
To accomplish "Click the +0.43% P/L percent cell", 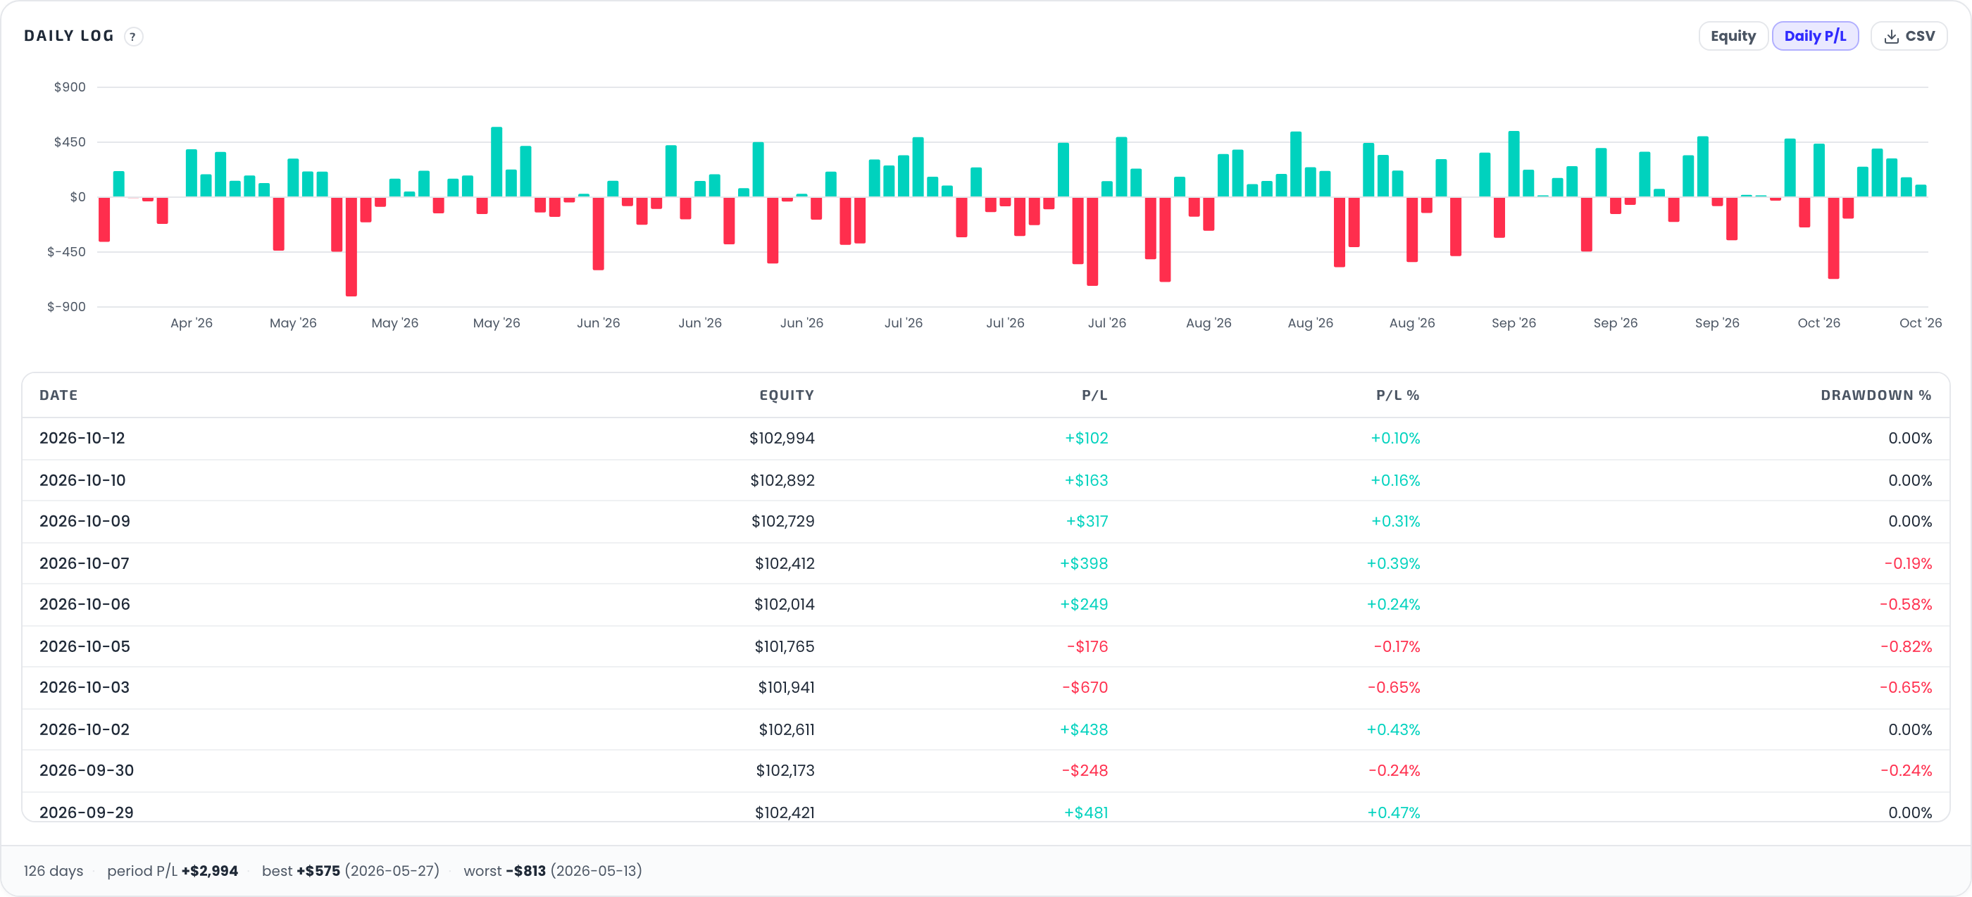I will click(x=1393, y=729).
